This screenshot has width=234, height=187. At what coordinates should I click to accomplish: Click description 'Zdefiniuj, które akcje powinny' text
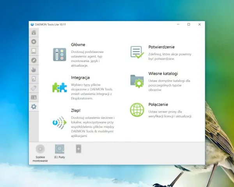click(x=170, y=54)
